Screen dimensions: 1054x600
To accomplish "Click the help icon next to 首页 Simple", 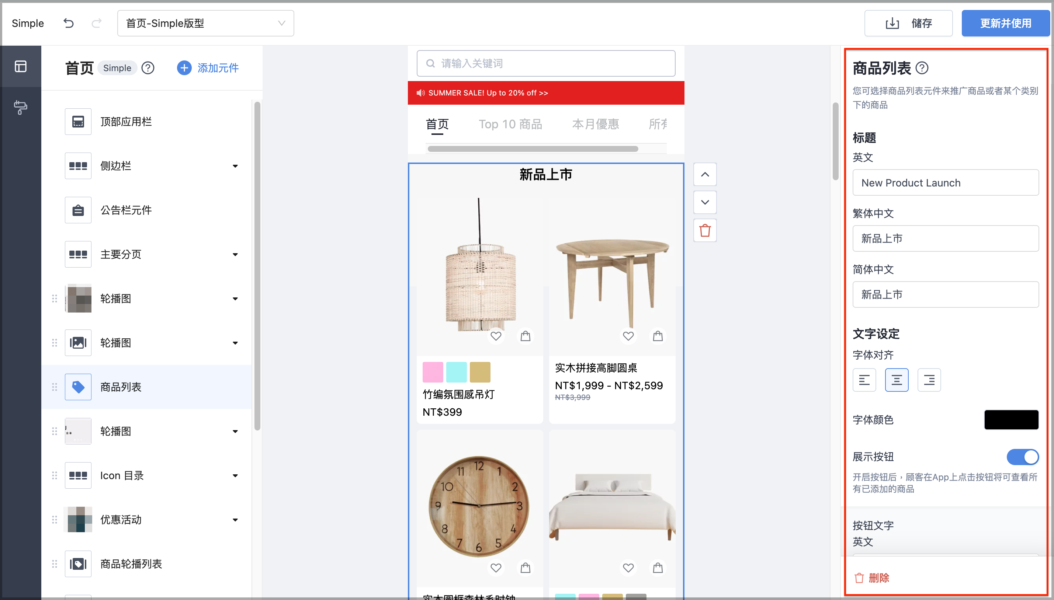I will (x=148, y=68).
